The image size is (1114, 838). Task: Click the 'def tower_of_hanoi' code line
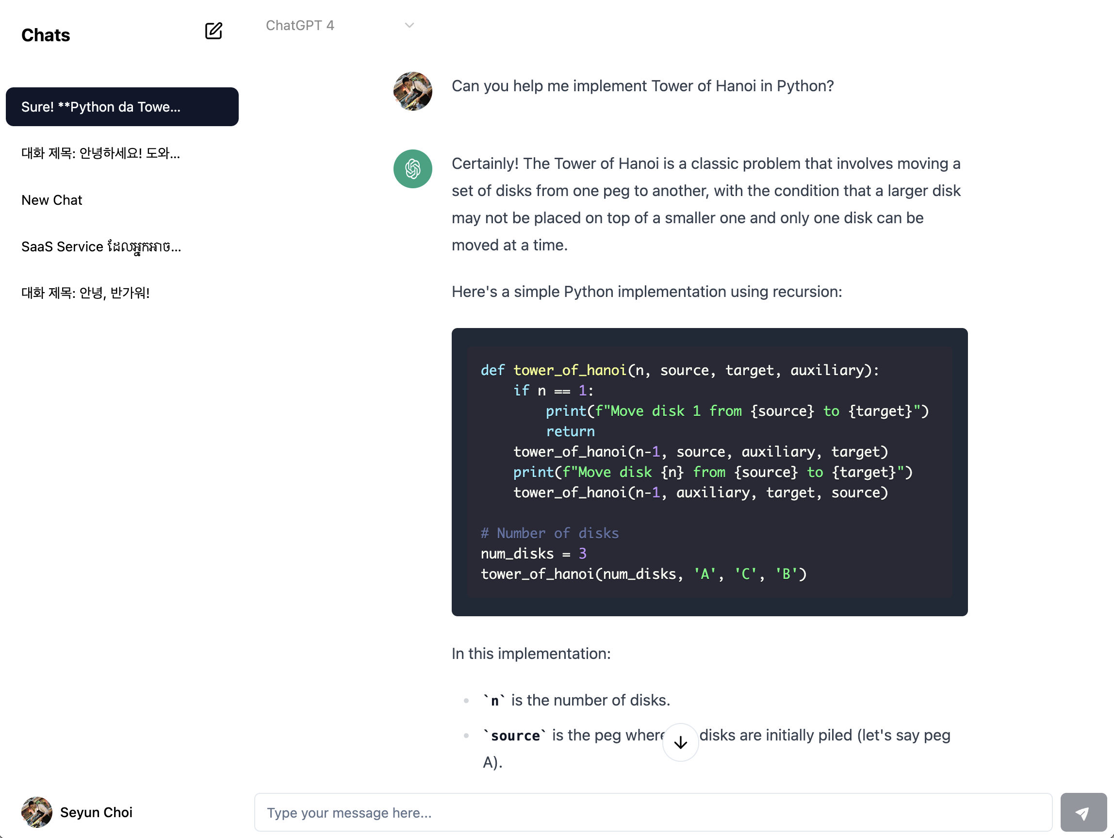coord(680,370)
